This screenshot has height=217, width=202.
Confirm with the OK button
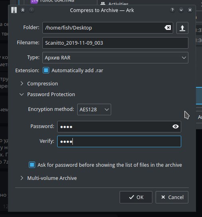coord(136,197)
